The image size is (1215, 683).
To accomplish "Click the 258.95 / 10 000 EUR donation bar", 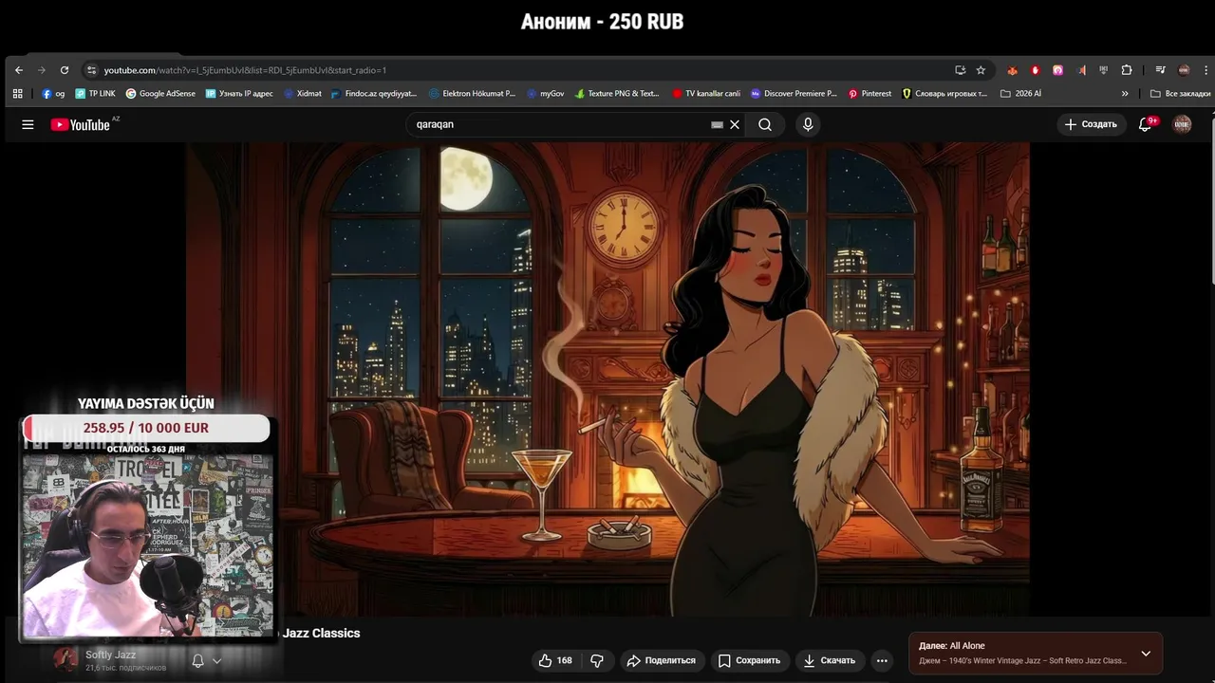I will [x=146, y=428].
